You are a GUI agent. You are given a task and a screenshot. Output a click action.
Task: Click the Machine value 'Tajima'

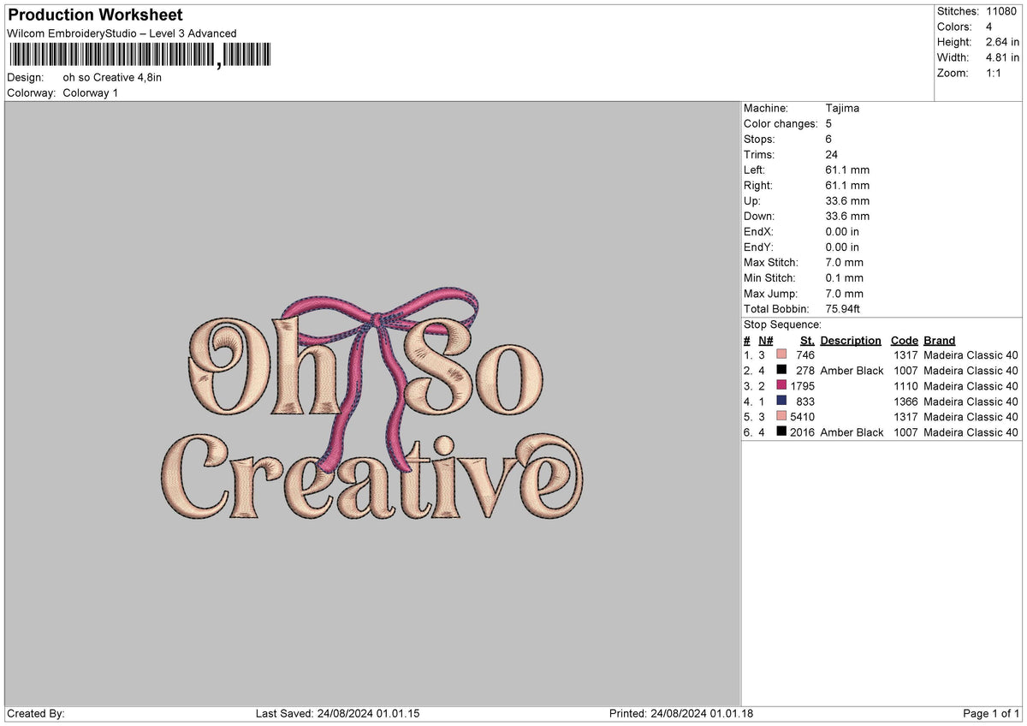[x=842, y=108]
